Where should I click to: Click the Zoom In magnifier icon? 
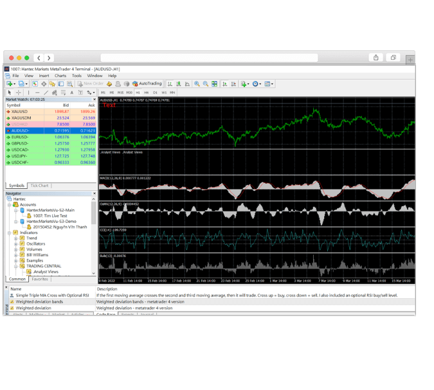[x=197, y=84]
